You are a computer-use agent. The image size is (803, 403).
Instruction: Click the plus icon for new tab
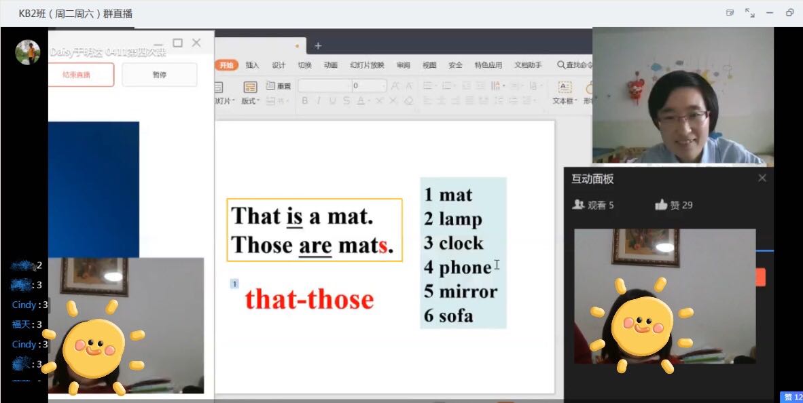318,46
